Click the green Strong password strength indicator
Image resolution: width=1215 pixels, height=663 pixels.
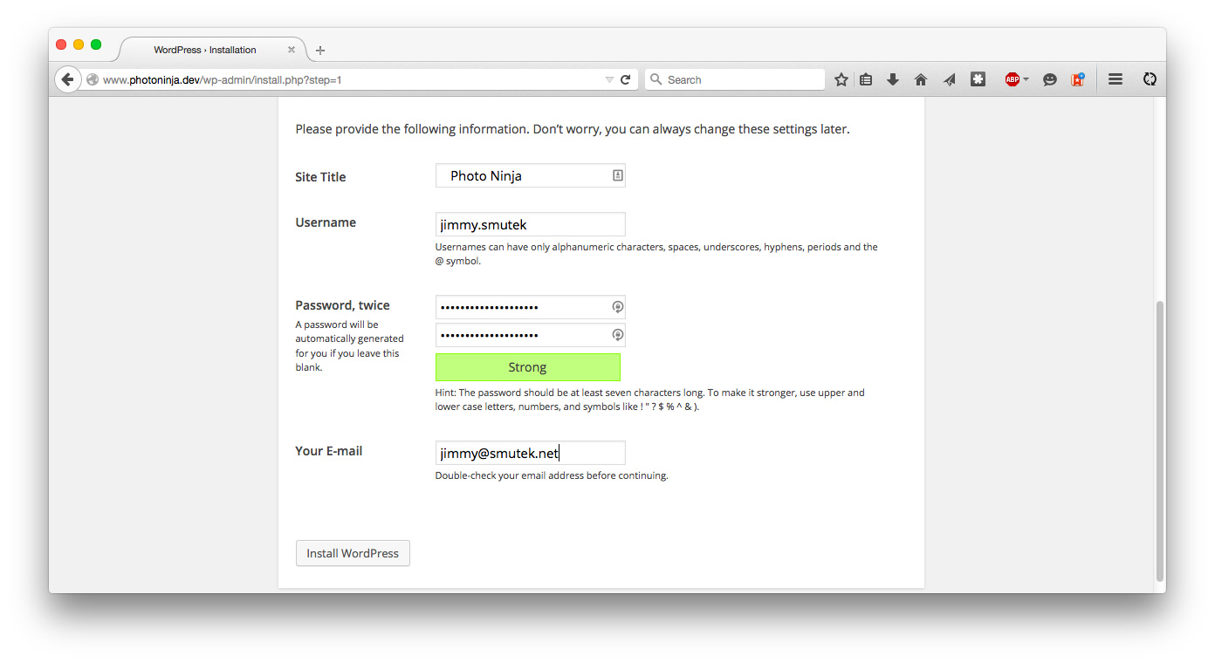[527, 367]
